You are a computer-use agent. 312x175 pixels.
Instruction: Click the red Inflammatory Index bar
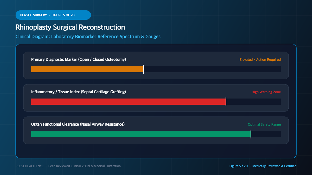pyautogui.click(x=128, y=102)
